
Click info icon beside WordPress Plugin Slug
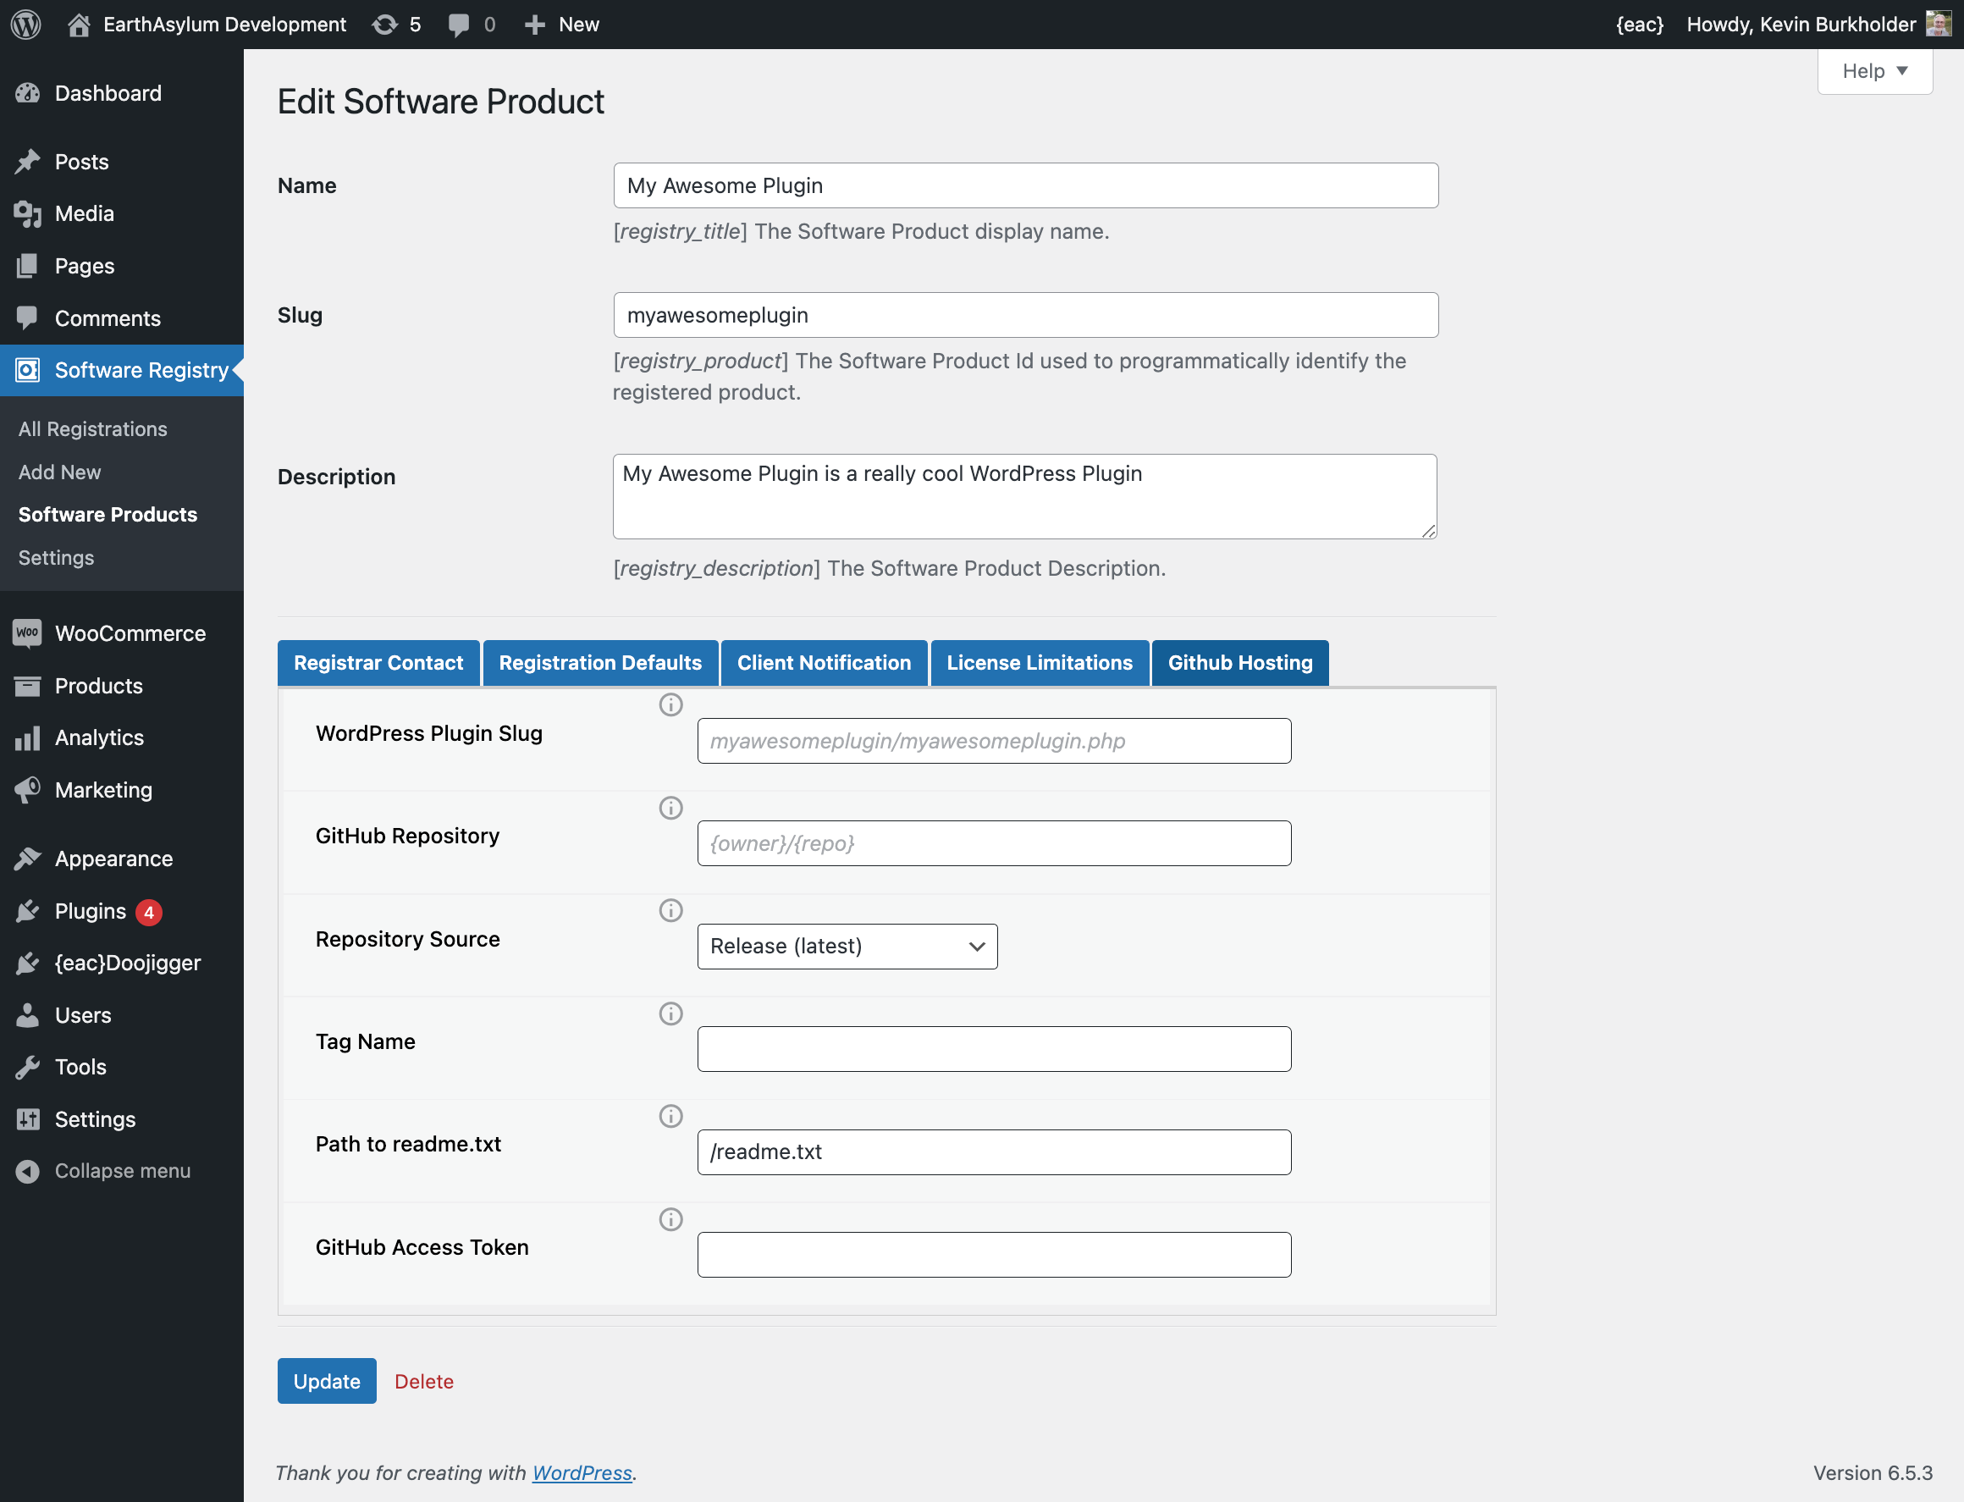click(x=670, y=705)
